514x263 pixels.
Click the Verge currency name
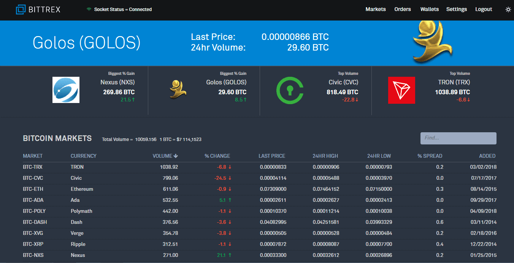[x=77, y=233]
